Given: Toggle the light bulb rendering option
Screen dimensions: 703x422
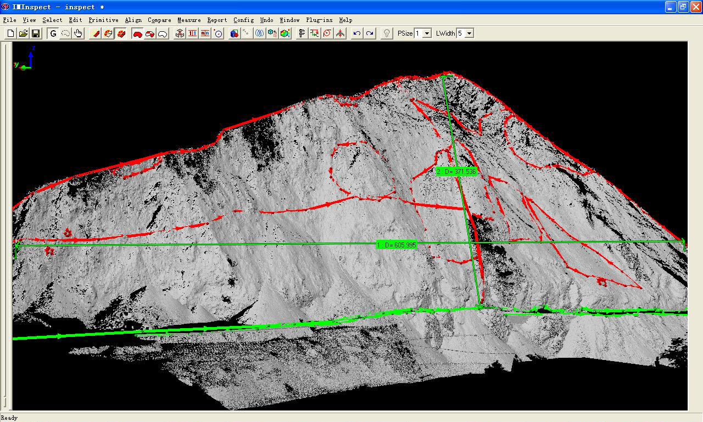Looking at the screenshot, I should [387, 33].
